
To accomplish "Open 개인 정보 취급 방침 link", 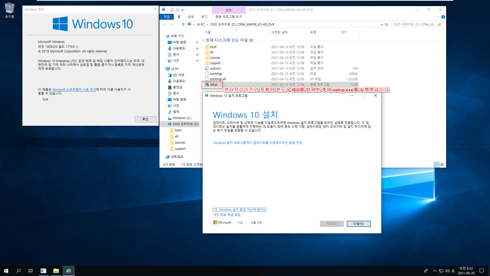I will 227,215.
